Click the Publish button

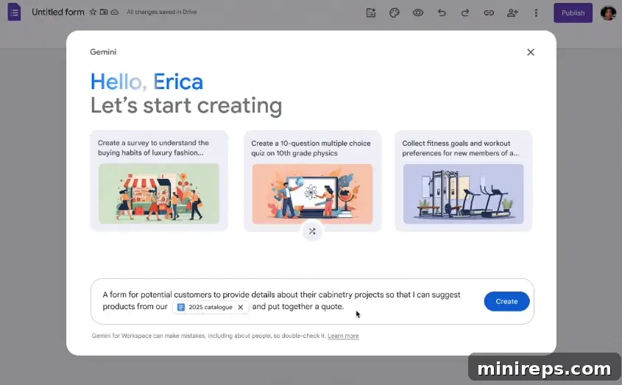[573, 13]
